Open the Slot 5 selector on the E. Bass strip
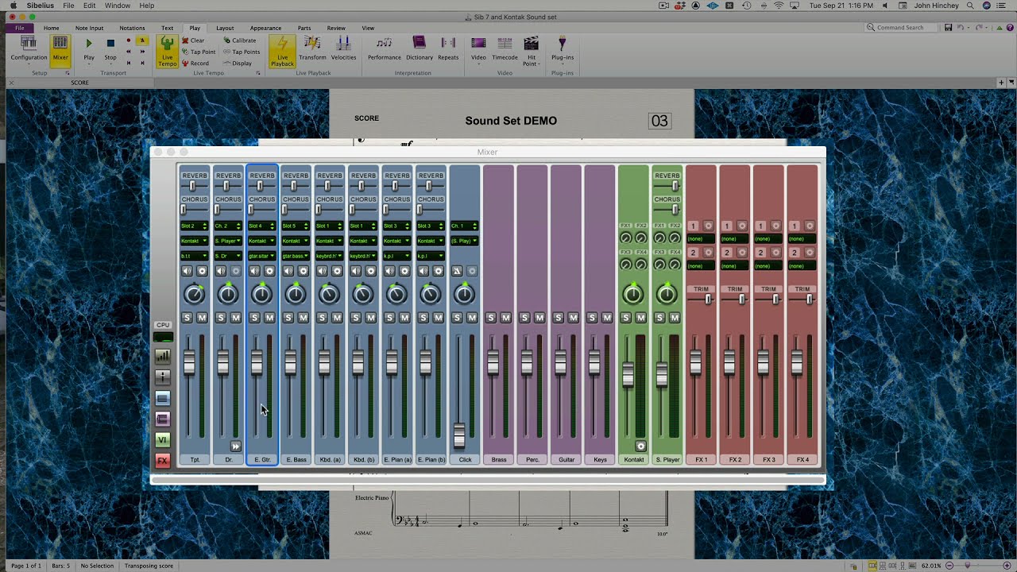 296,226
